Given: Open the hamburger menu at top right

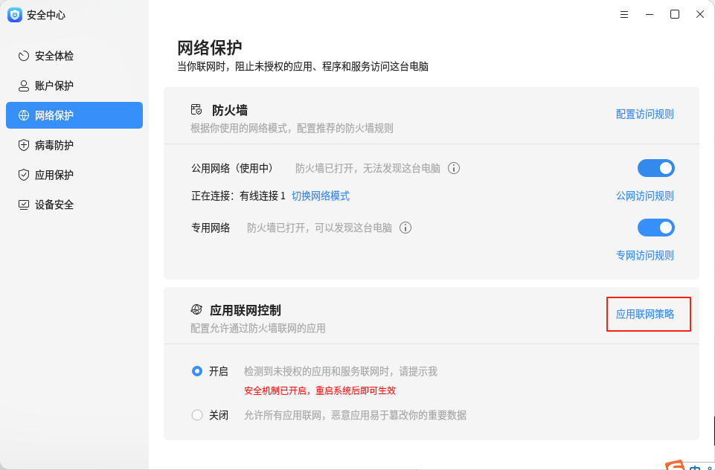Looking at the screenshot, I should tap(623, 14).
